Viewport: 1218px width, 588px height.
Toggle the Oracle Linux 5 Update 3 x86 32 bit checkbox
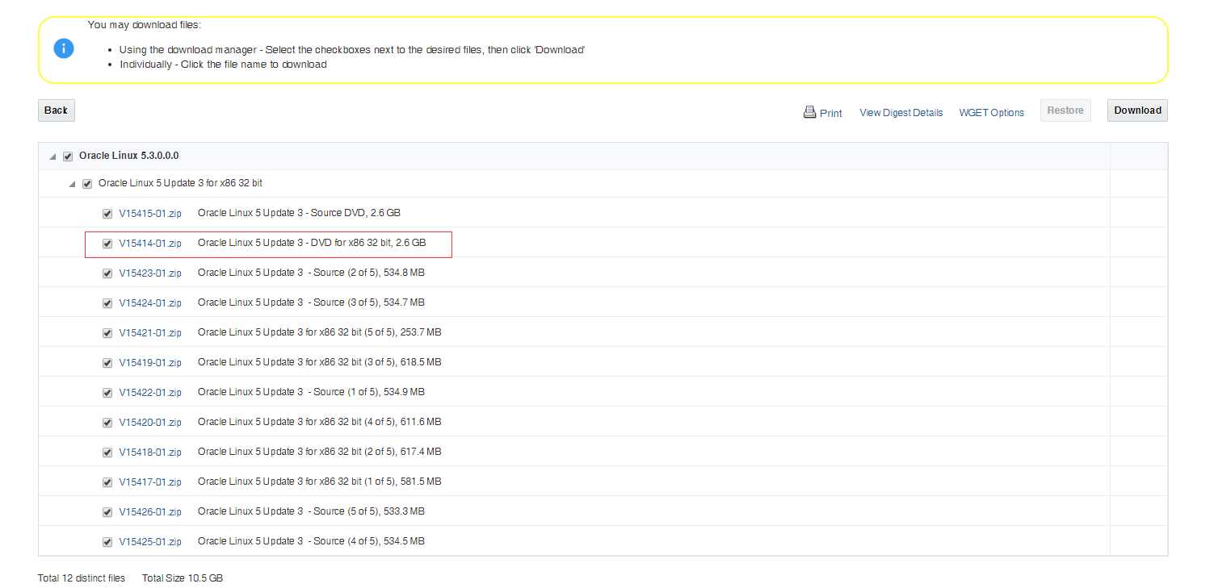[87, 184]
